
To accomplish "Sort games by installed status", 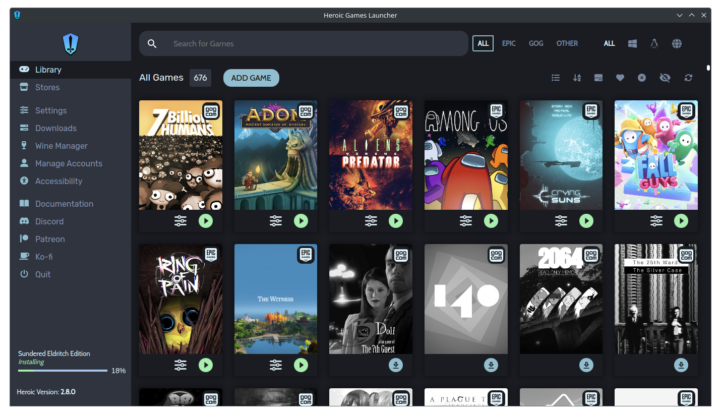I will tap(598, 78).
